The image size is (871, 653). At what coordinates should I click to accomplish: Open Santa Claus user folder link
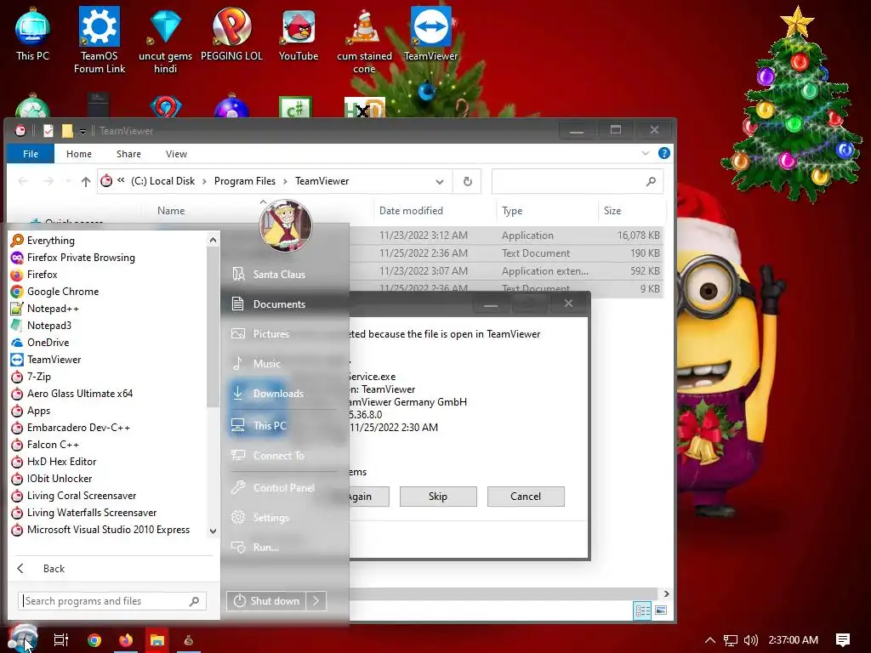click(279, 275)
